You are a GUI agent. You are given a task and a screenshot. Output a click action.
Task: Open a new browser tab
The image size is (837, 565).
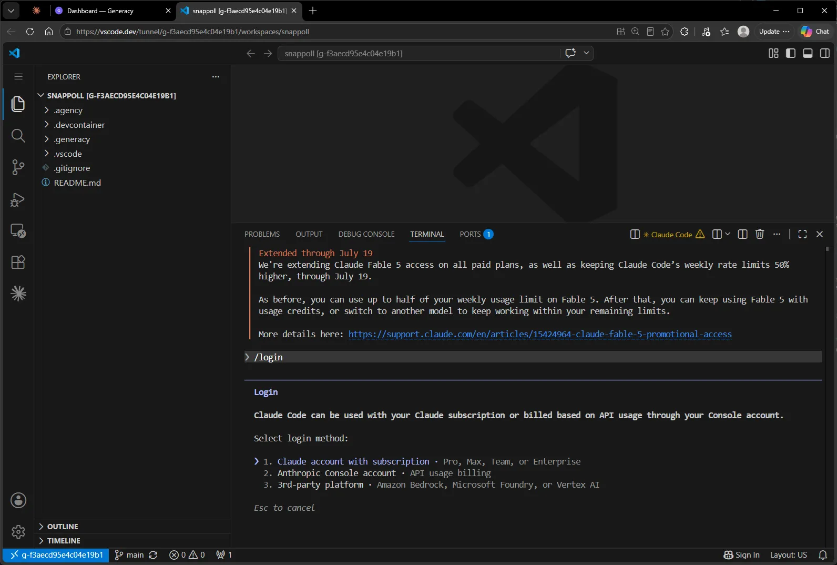(313, 11)
